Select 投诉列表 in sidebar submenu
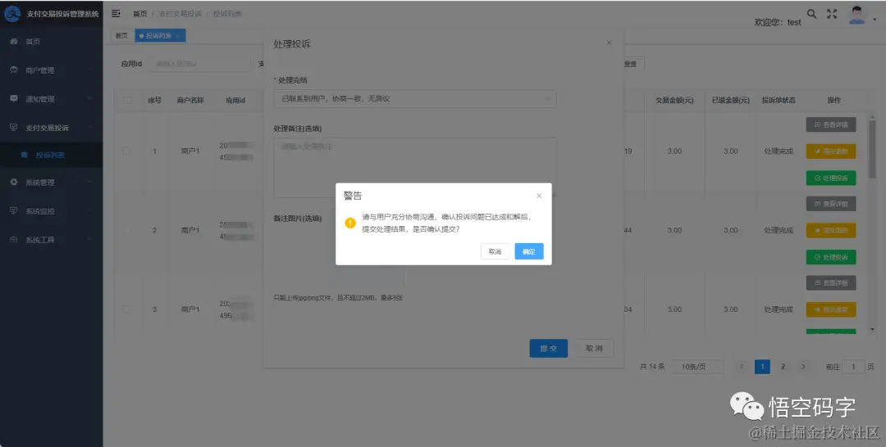Screen dimensions: 886x447 pyautogui.click(x=52, y=155)
